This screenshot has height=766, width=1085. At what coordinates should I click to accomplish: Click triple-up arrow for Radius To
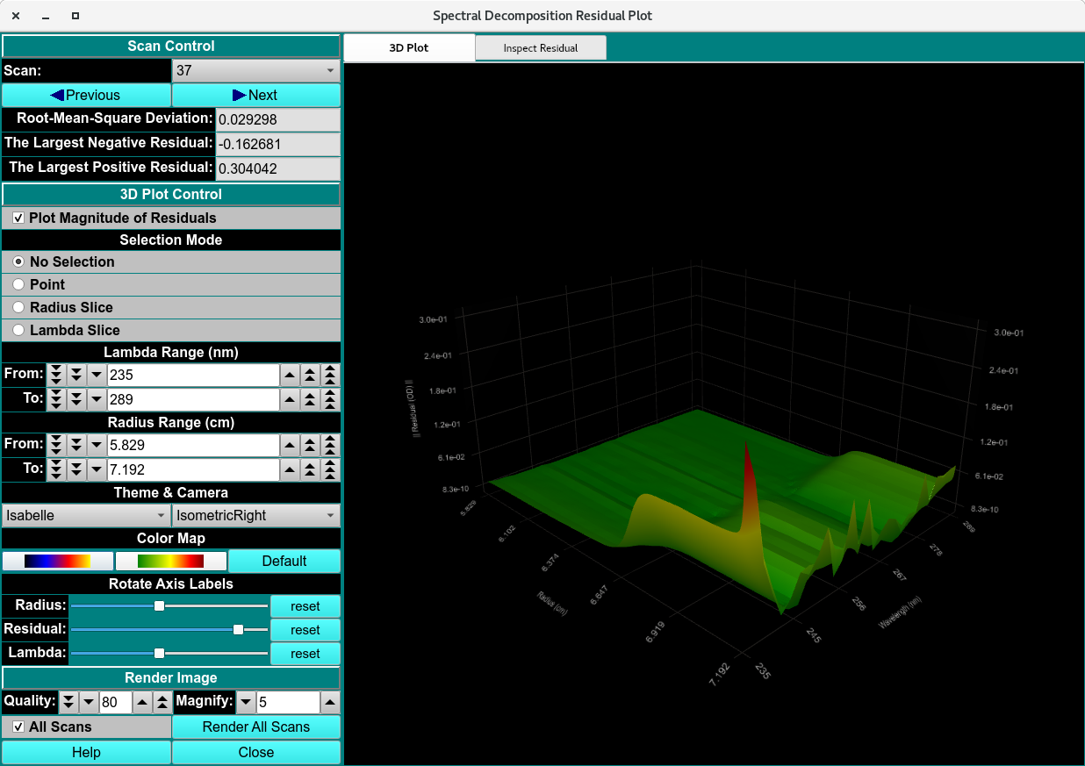coord(330,469)
